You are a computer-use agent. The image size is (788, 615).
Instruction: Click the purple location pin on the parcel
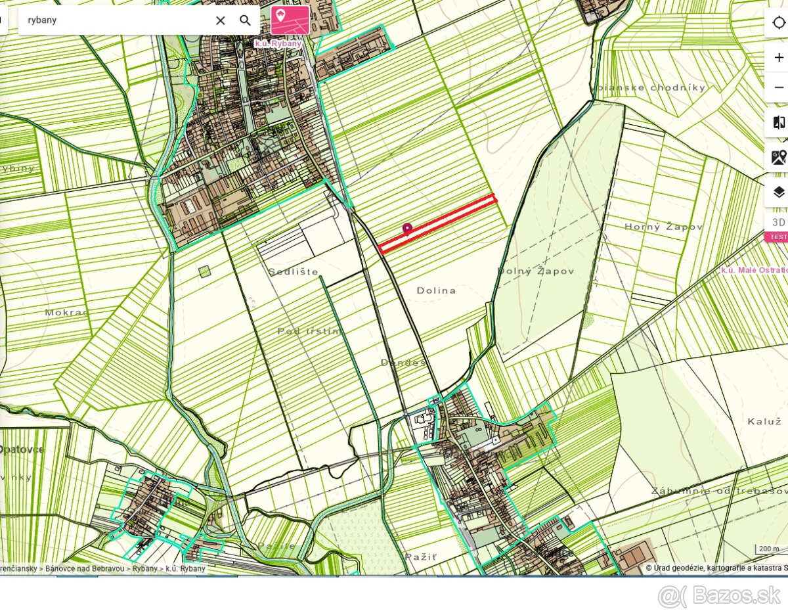407,229
